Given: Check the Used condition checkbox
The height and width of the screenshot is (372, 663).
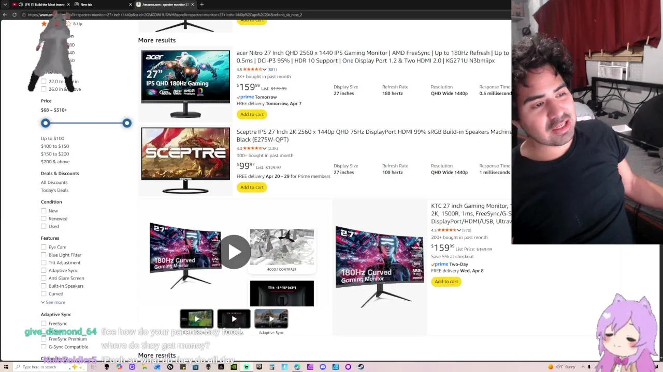Looking at the screenshot, I should tap(44, 226).
